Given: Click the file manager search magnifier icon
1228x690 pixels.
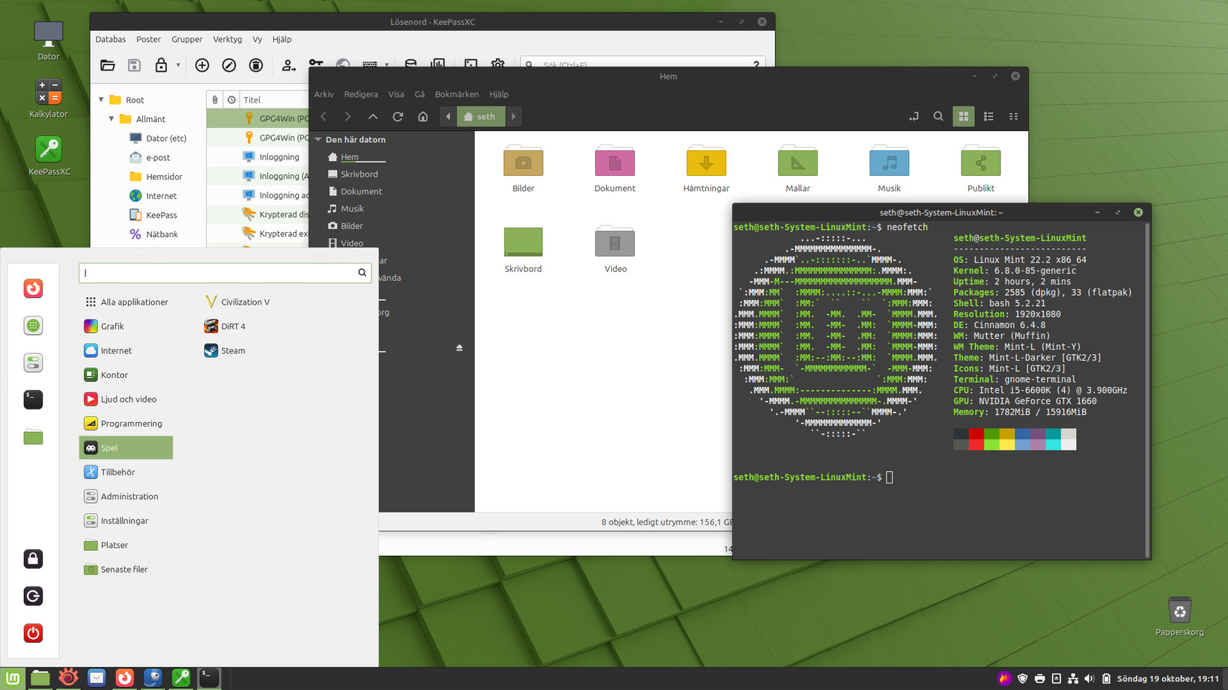Looking at the screenshot, I should click(938, 117).
